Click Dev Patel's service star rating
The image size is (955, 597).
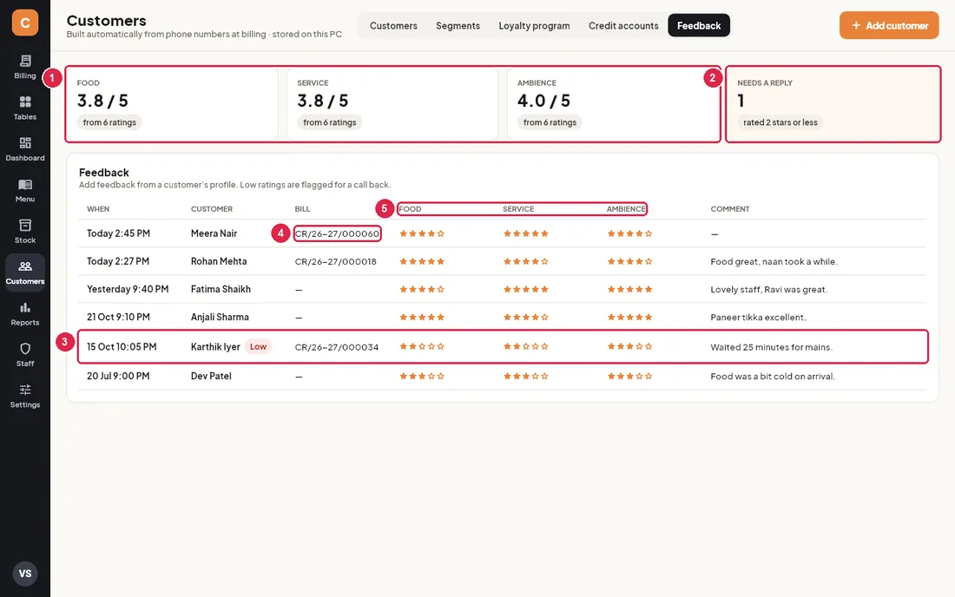525,376
